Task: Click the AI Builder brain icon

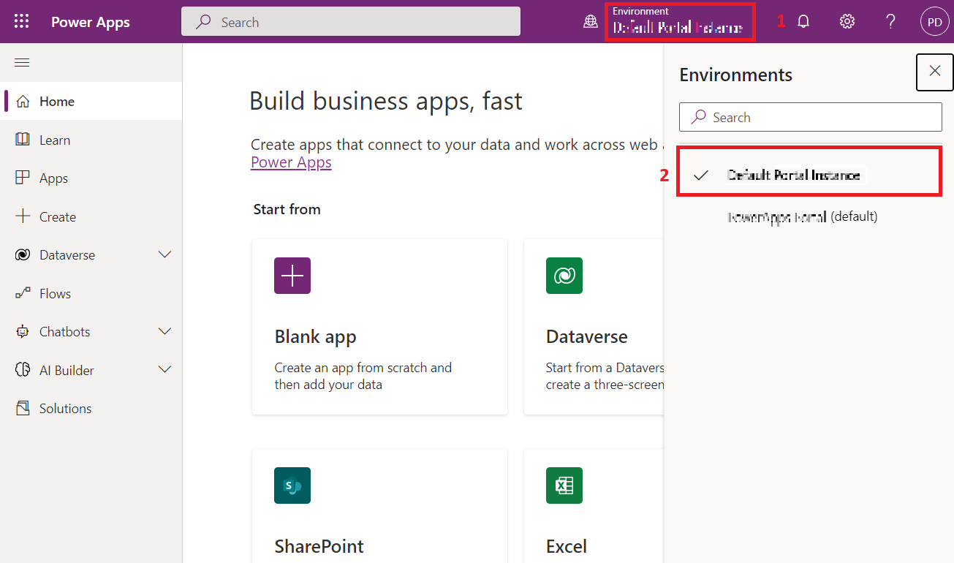Action: 23,370
